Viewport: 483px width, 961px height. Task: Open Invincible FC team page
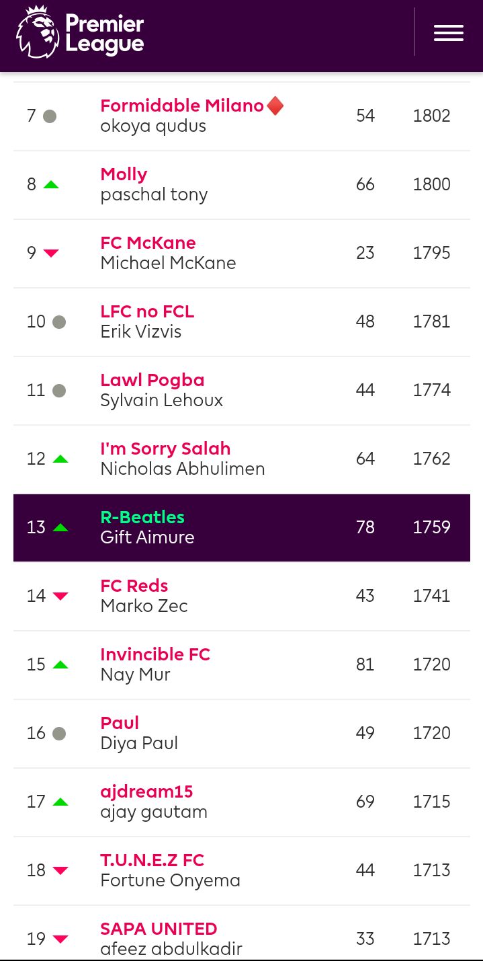(x=155, y=654)
